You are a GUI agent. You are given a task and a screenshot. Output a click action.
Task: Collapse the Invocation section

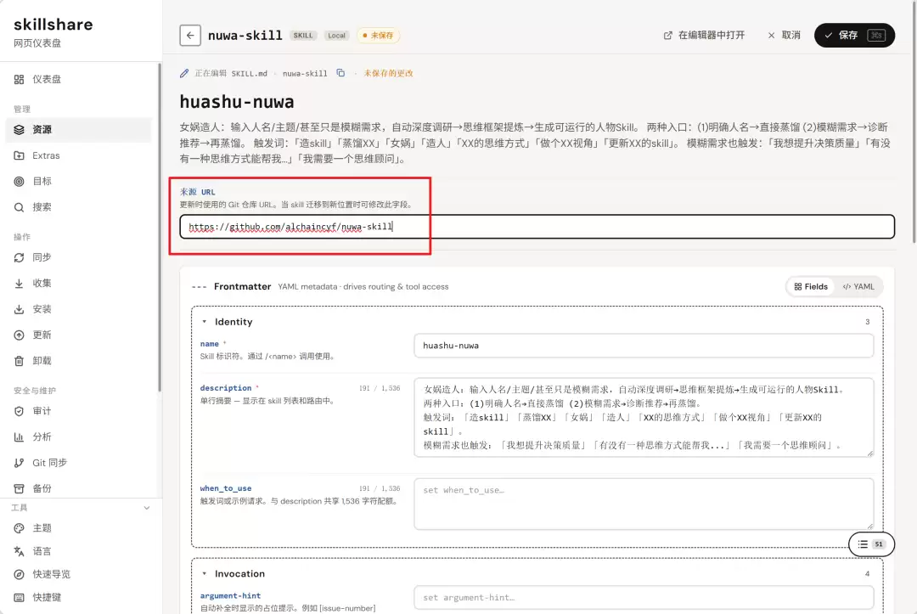tap(204, 573)
